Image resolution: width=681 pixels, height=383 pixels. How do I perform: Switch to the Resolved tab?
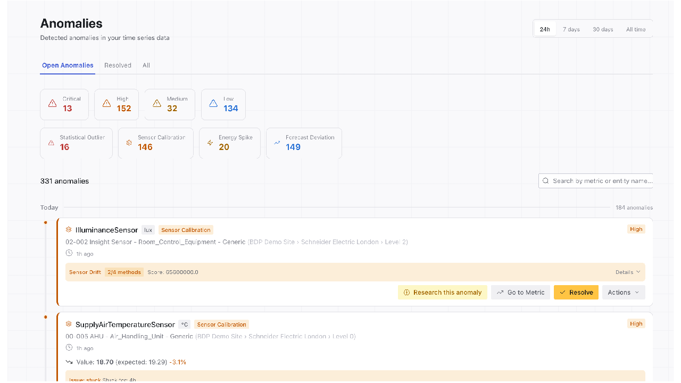click(x=118, y=65)
